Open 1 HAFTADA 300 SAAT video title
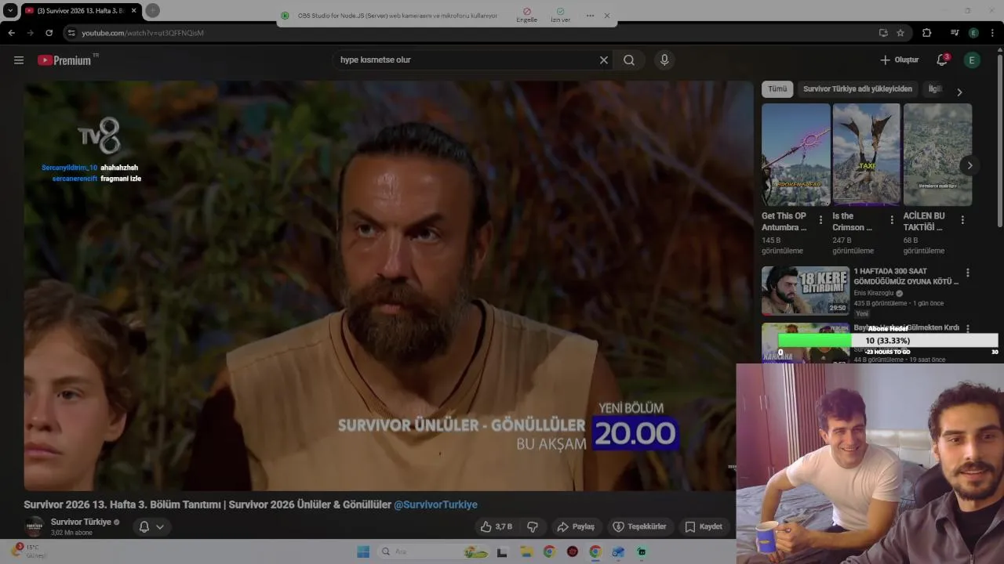Screen dimensions: 1004x564 906,277
